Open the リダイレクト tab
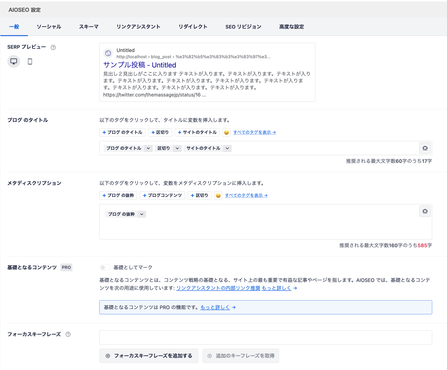The width and height of the screenshot is (447, 370). point(193,27)
